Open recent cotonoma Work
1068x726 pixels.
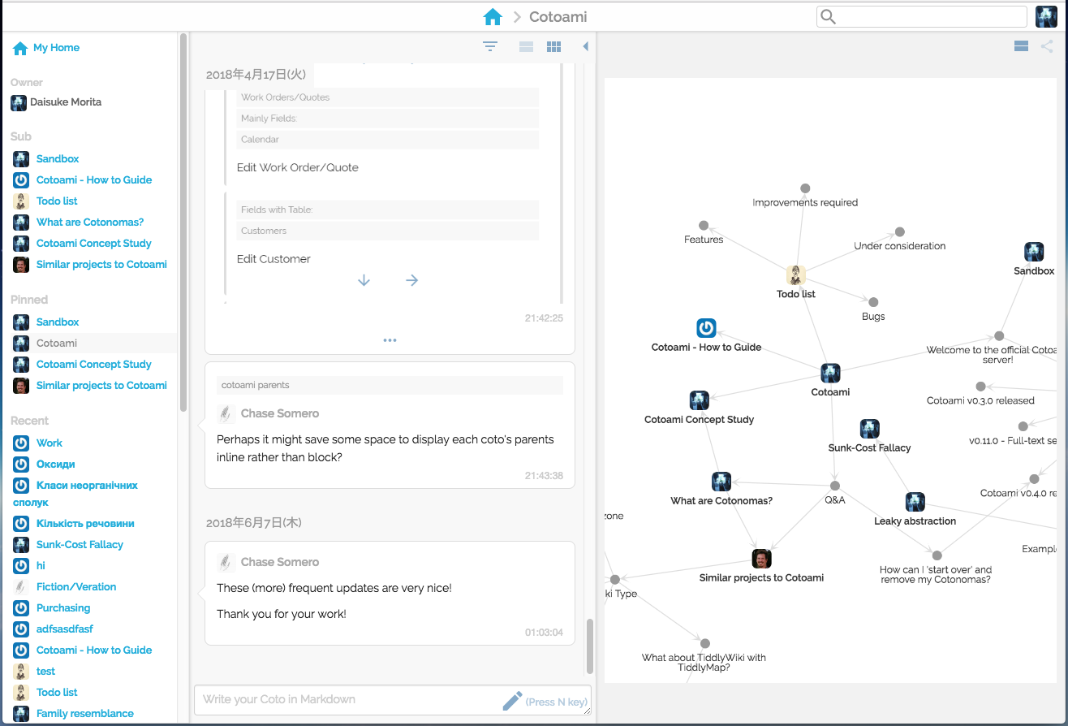(49, 443)
